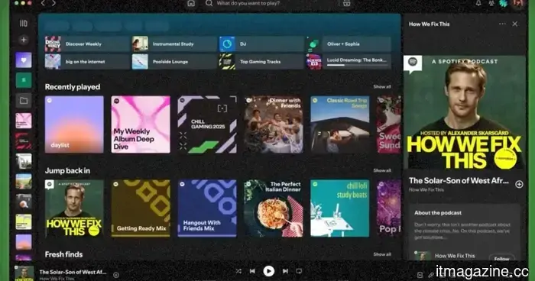Show all Jump back in items
The width and height of the screenshot is (535, 281).
pos(382,170)
